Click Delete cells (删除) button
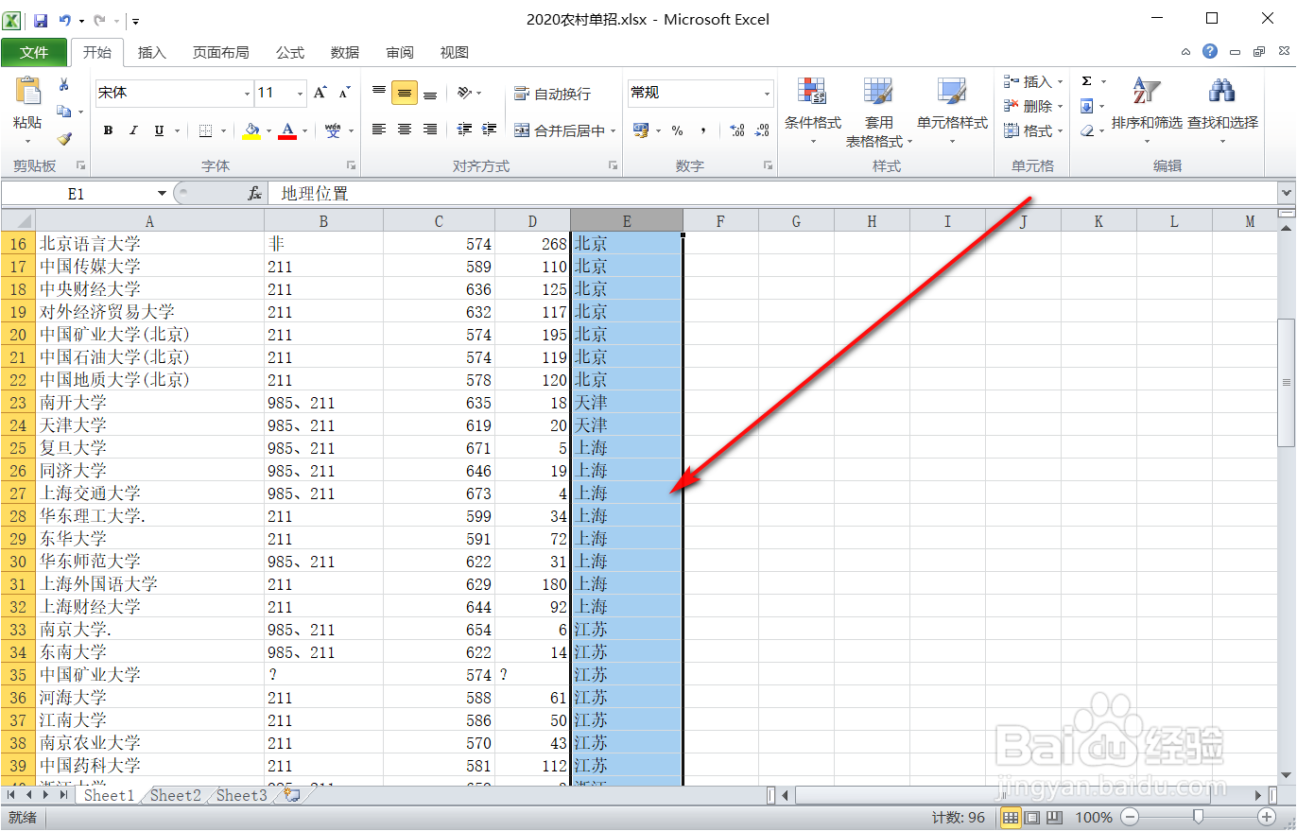 point(1034,106)
